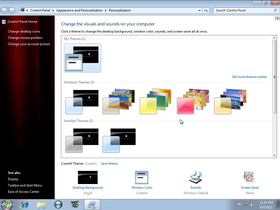Click the search magnifier icon
280x210 pixels.
tap(275, 10)
